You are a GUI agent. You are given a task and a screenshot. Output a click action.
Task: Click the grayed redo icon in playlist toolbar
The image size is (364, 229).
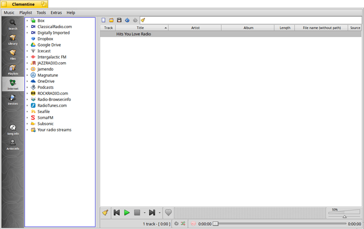(x=135, y=20)
